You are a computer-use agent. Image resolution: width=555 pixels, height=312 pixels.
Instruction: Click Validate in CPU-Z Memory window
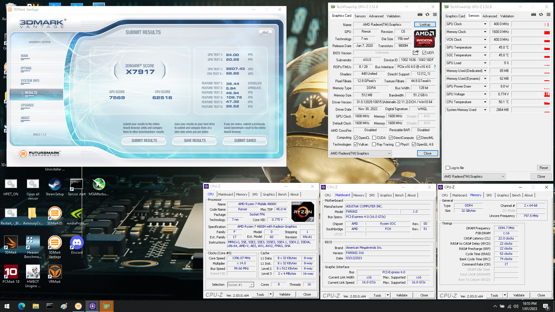click(x=519, y=295)
